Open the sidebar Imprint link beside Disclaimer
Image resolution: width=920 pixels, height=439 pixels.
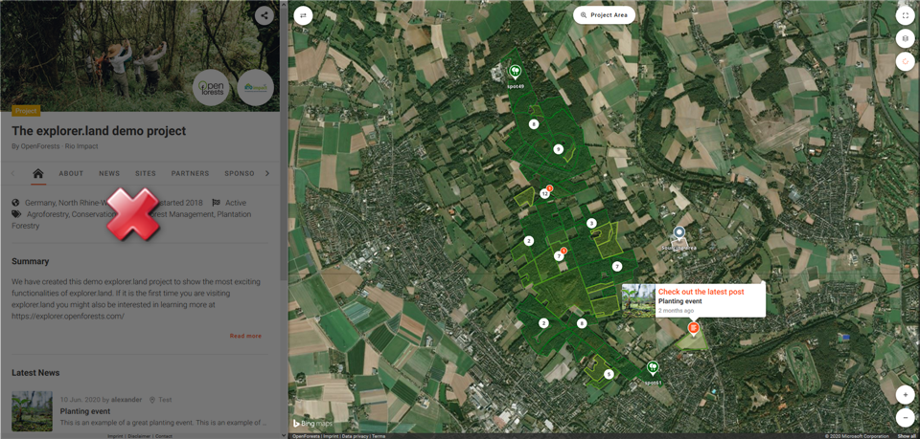click(117, 436)
